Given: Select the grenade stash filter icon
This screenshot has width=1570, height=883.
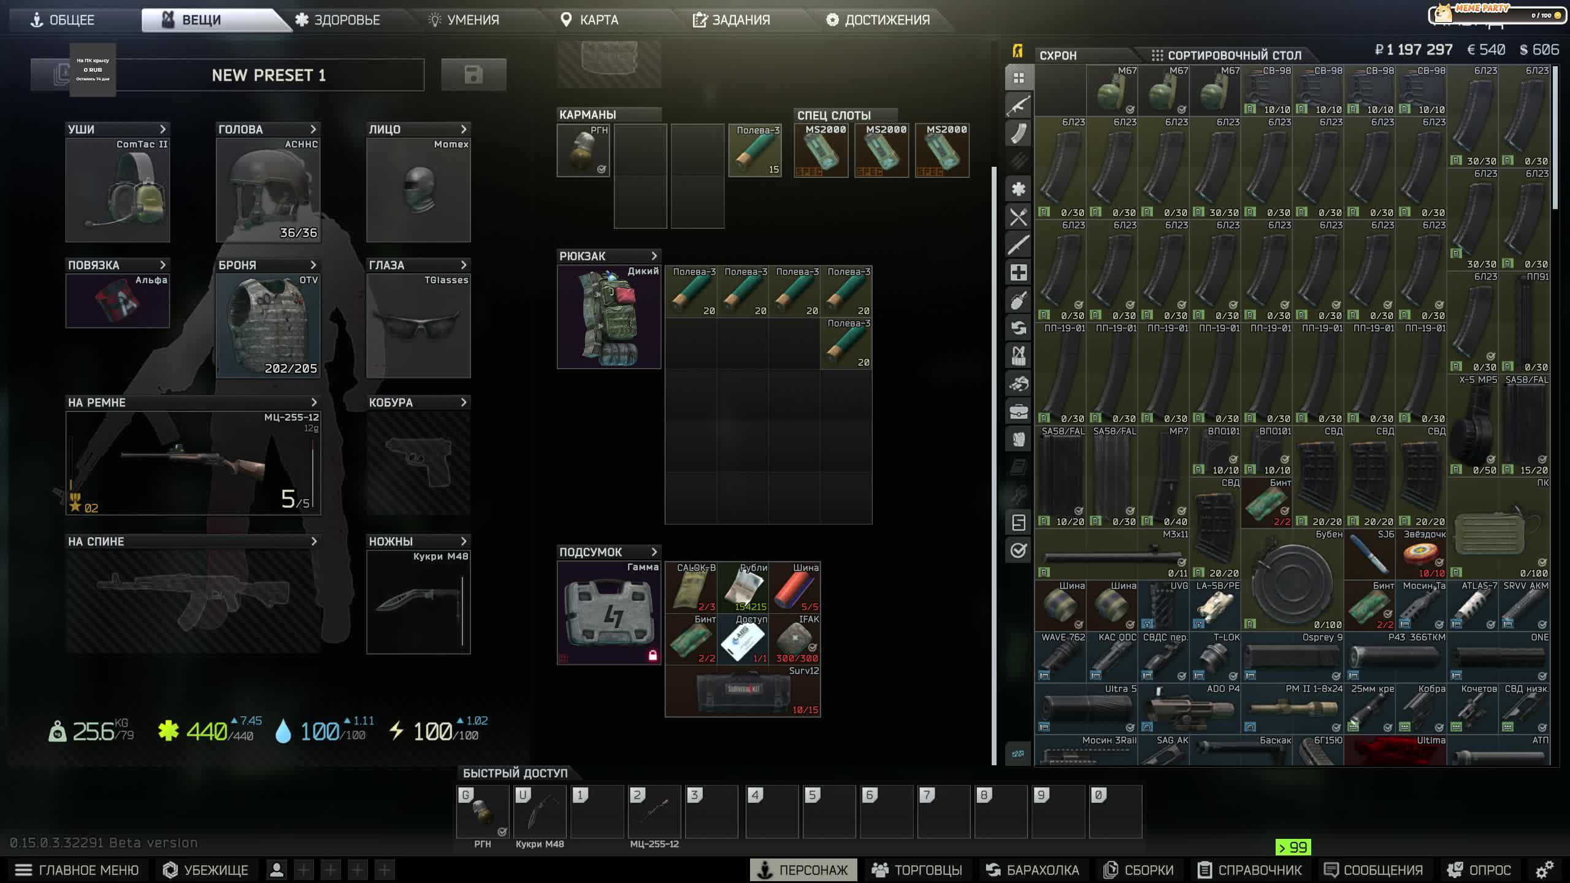Looking at the screenshot, I should (x=1018, y=300).
